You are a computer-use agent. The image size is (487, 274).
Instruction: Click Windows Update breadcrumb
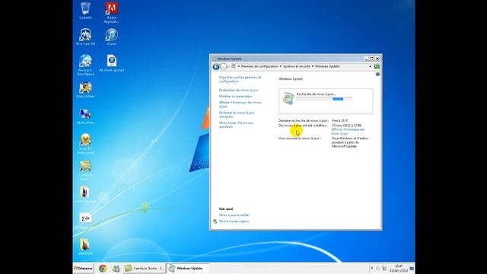coord(327,66)
